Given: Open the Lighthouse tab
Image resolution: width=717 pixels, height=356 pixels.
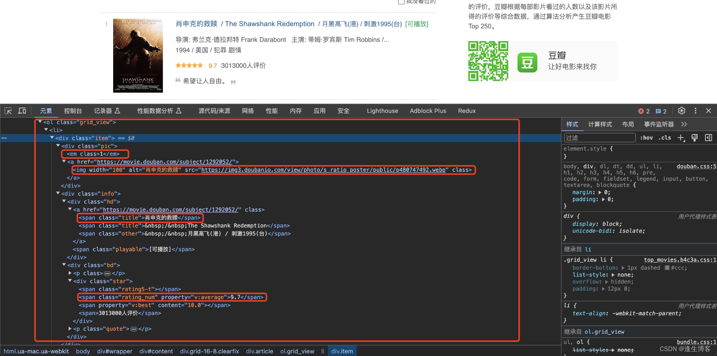Looking at the screenshot, I should (x=382, y=111).
